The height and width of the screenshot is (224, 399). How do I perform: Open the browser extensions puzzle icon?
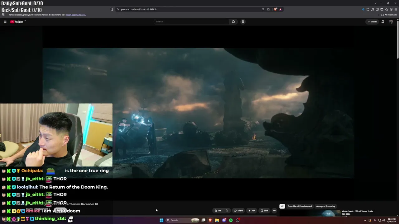[x=368, y=9]
